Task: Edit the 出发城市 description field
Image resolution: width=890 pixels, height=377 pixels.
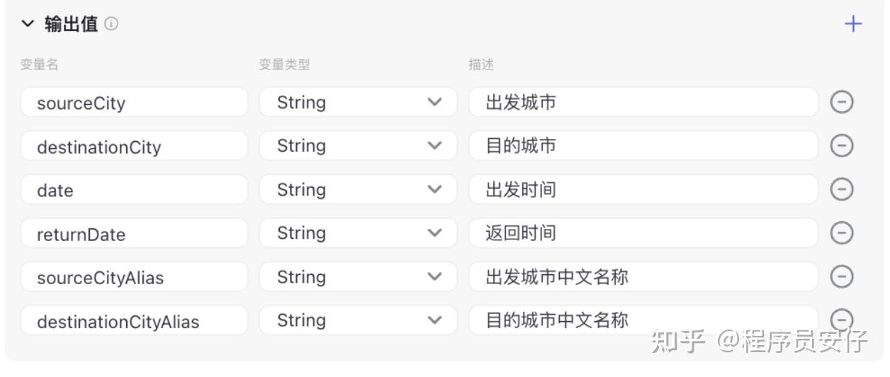Action: point(643,102)
